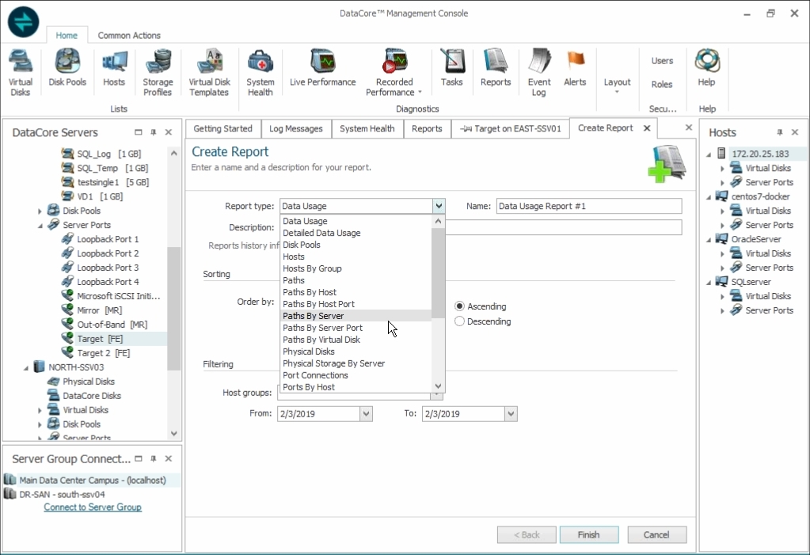Screen dimensions: 810x555
Task: Switch to Common Actions ribbon tab
Action: 129,35
